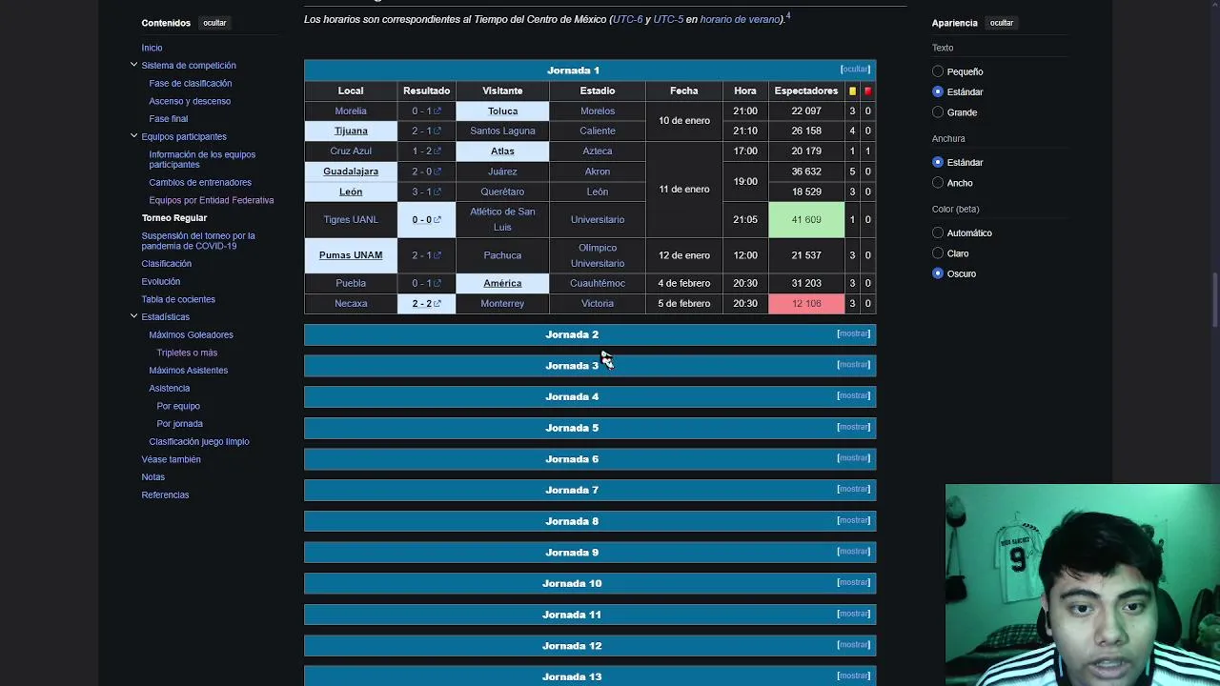Viewport: 1220px width, 686px height.
Task: Show the Jornada 10 table
Action: pos(853,582)
